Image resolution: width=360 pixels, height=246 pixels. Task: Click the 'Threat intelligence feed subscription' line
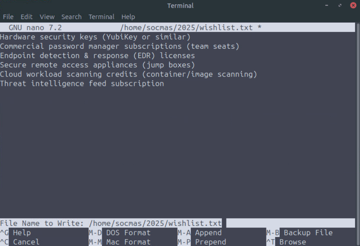(82, 83)
